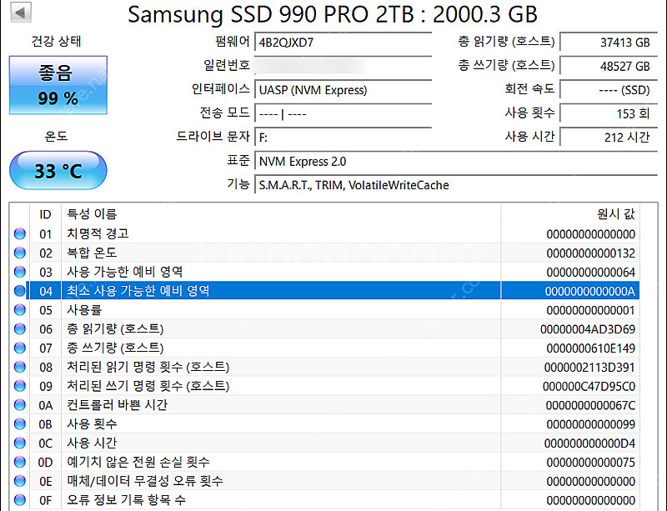Viewport: 667px width, 511px height.
Task: Click the status orb for ID 06
Action: click(19, 329)
